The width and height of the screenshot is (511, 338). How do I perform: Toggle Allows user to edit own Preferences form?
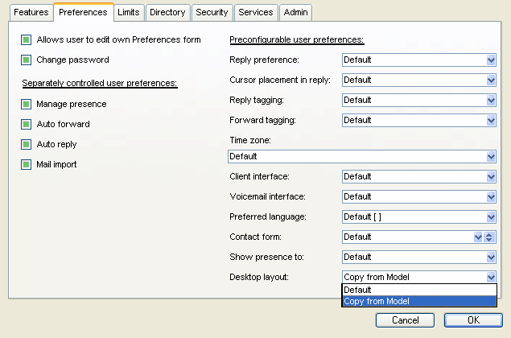(27, 39)
